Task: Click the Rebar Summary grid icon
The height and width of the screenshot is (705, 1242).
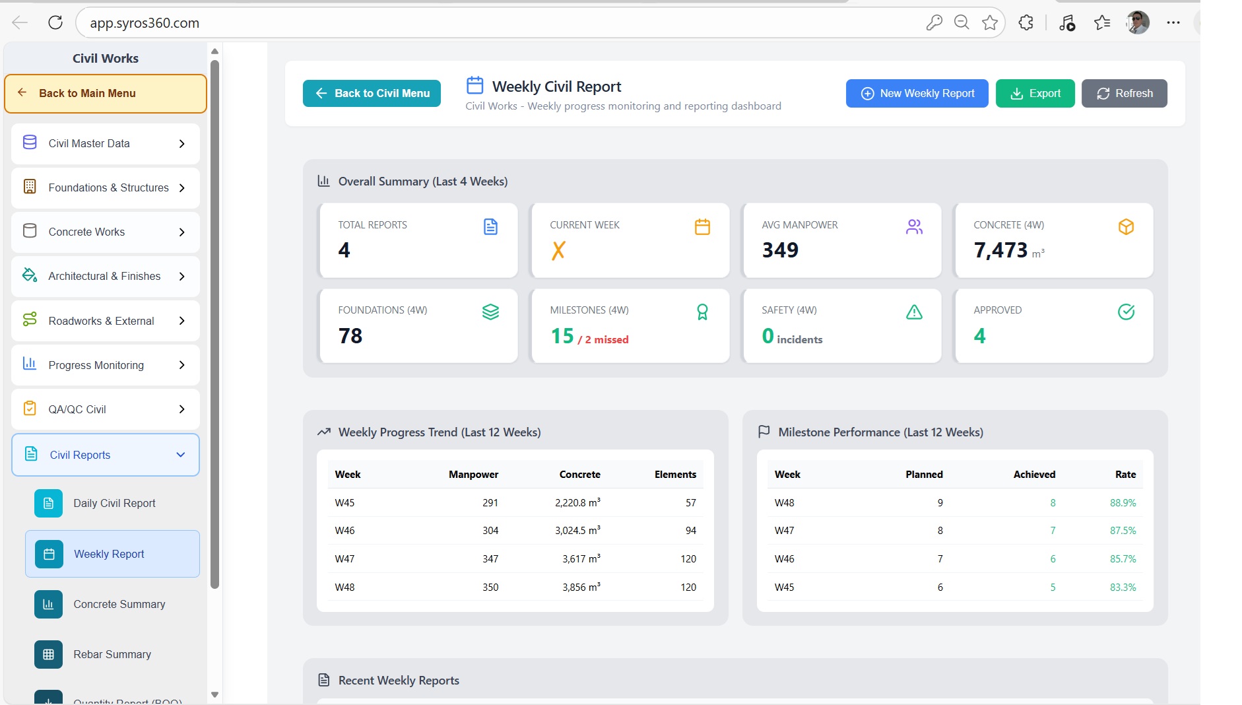Action: pos(48,655)
